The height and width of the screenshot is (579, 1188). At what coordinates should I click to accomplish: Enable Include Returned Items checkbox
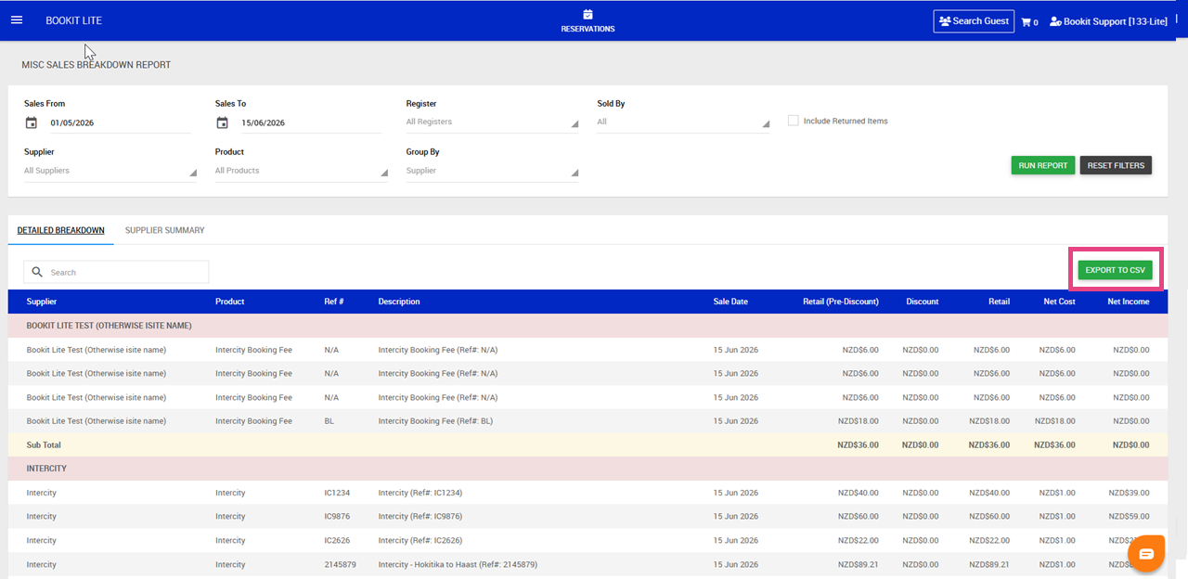794,121
